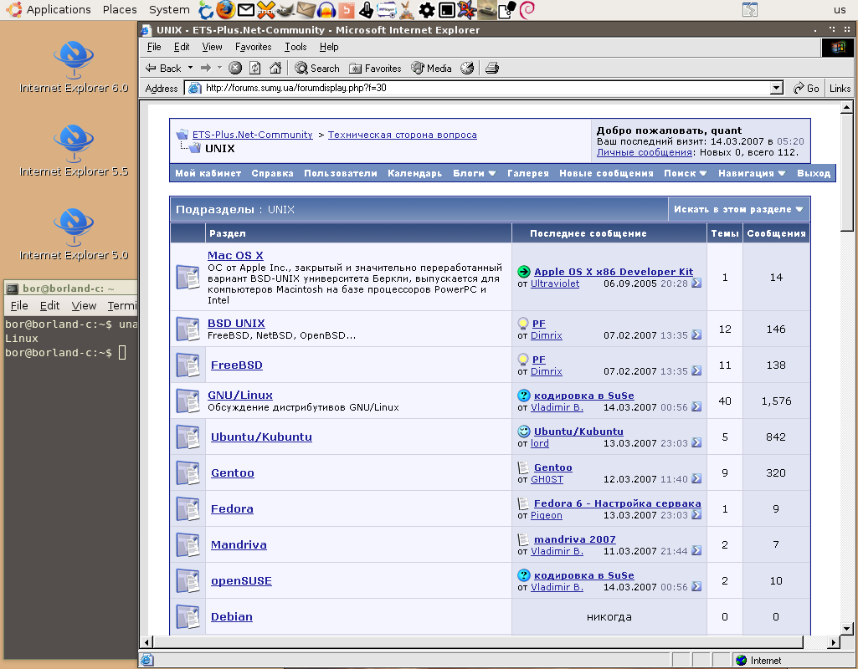Click the Mac OS X forum folder icon
Screen dimensions: 858x669
coord(188,277)
